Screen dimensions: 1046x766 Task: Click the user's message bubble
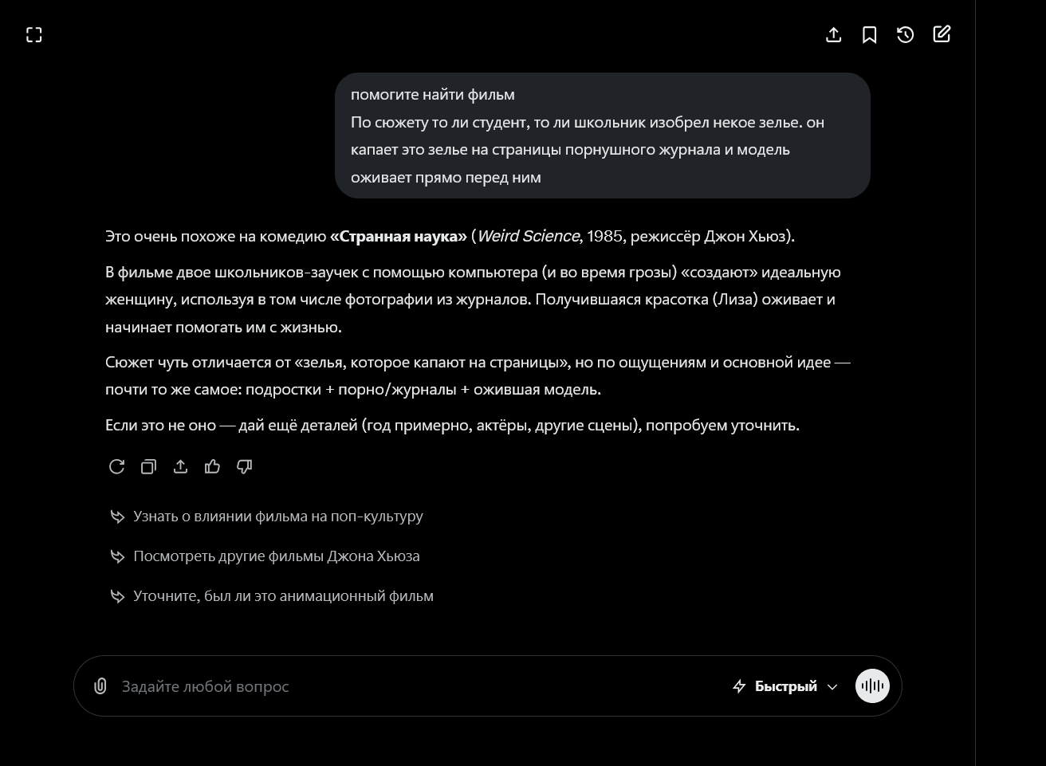[x=602, y=136]
